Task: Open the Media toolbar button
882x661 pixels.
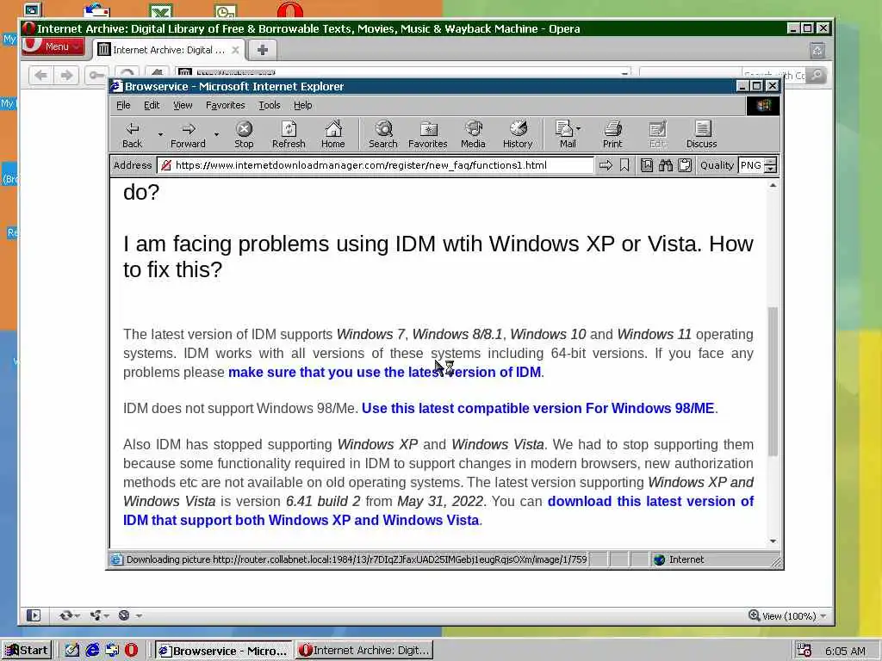Action: tap(473, 135)
